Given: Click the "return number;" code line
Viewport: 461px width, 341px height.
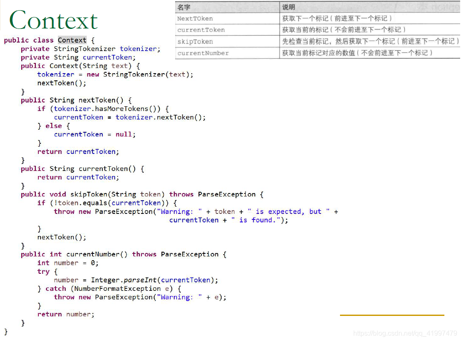Looking at the screenshot, I should coord(66,314).
